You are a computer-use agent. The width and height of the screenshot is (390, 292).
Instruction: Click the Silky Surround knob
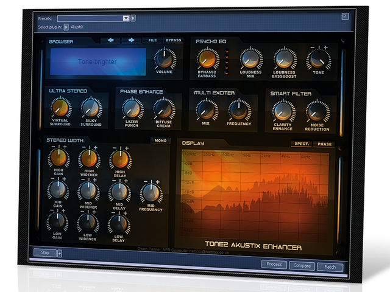[91, 108]
